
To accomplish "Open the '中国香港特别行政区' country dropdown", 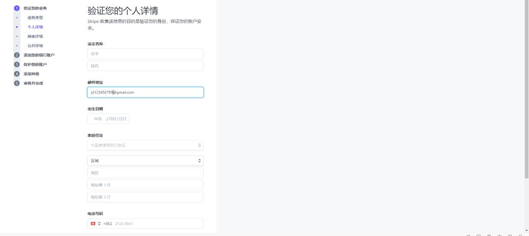I will coord(145,145).
